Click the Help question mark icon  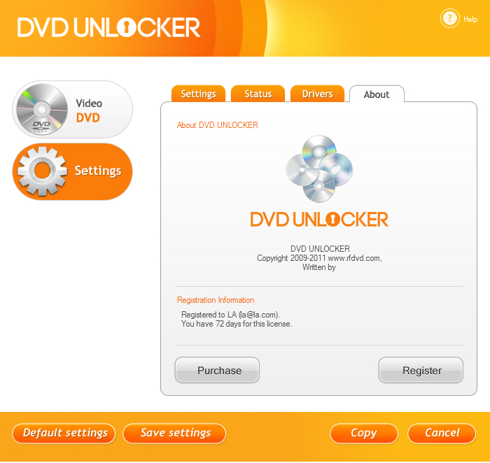click(449, 18)
